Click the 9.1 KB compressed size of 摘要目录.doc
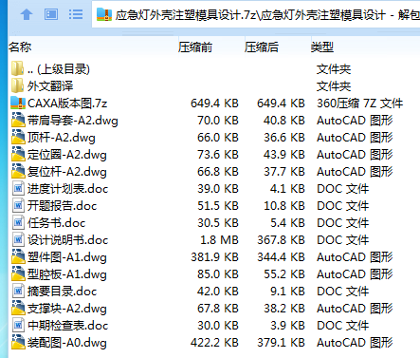Viewport: 420px width, 358px height. pyautogui.click(x=287, y=292)
